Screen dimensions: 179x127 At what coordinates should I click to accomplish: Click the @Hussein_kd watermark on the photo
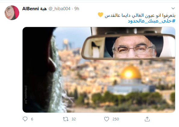point(26,94)
